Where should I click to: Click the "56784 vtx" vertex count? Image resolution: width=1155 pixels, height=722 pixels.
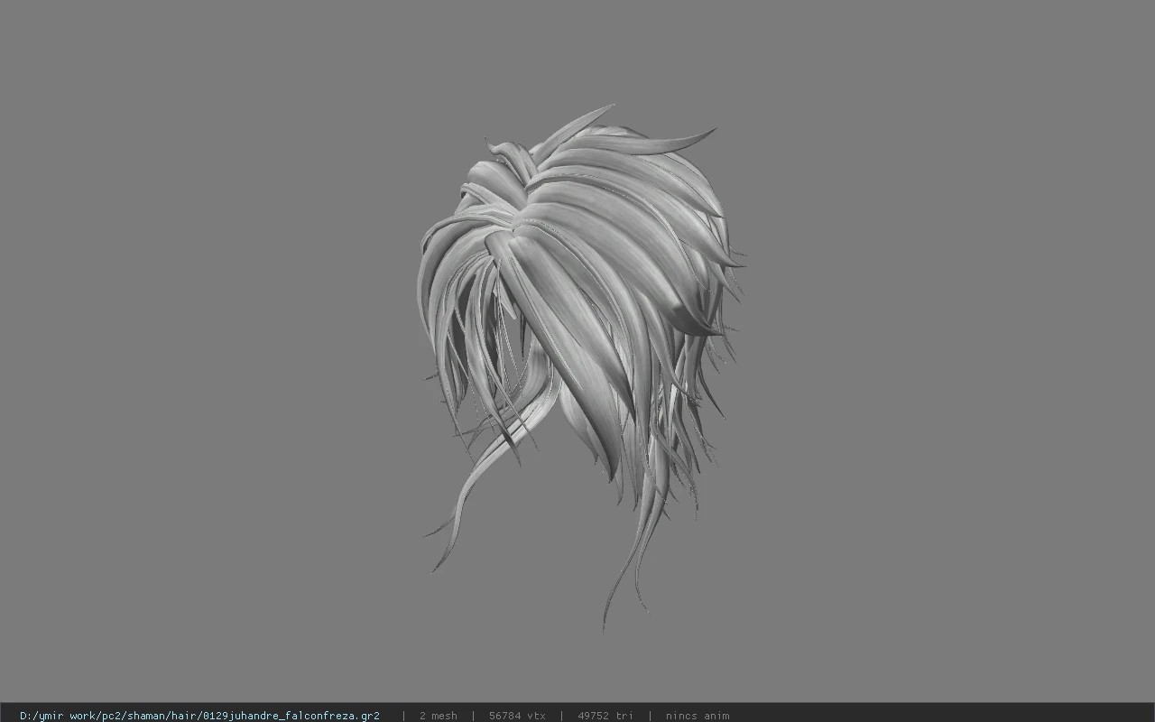[517, 716]
